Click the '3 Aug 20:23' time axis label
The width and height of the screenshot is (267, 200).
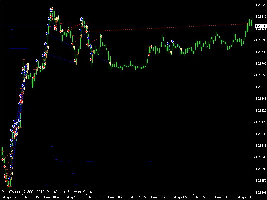116,197
